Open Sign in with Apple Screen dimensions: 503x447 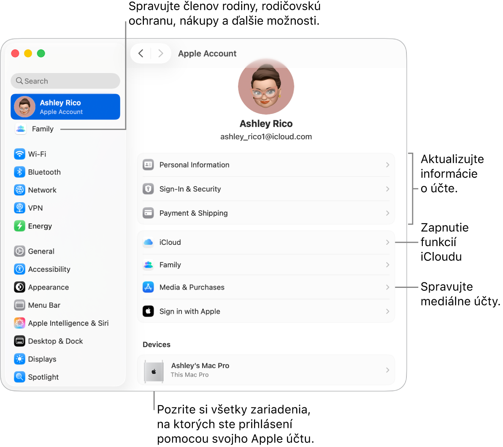click(x=266, y=311)
